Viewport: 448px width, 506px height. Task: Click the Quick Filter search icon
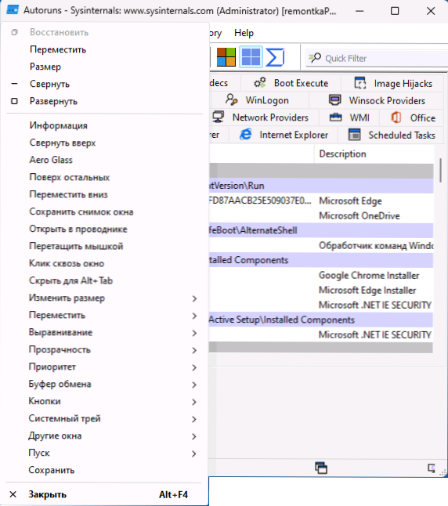tap(315, 58)
